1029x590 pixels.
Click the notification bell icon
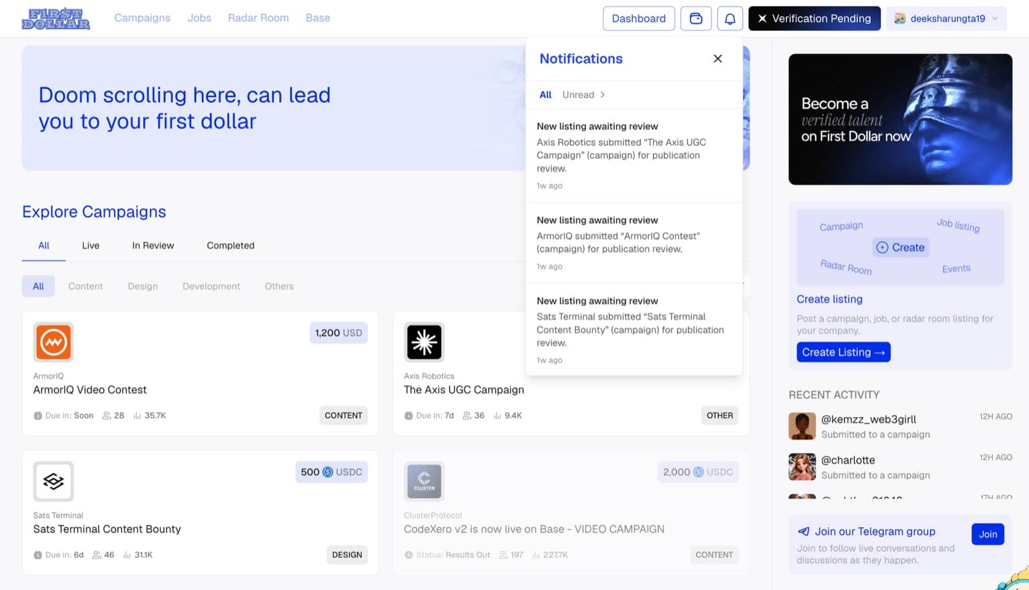click(x=730, y=19)
